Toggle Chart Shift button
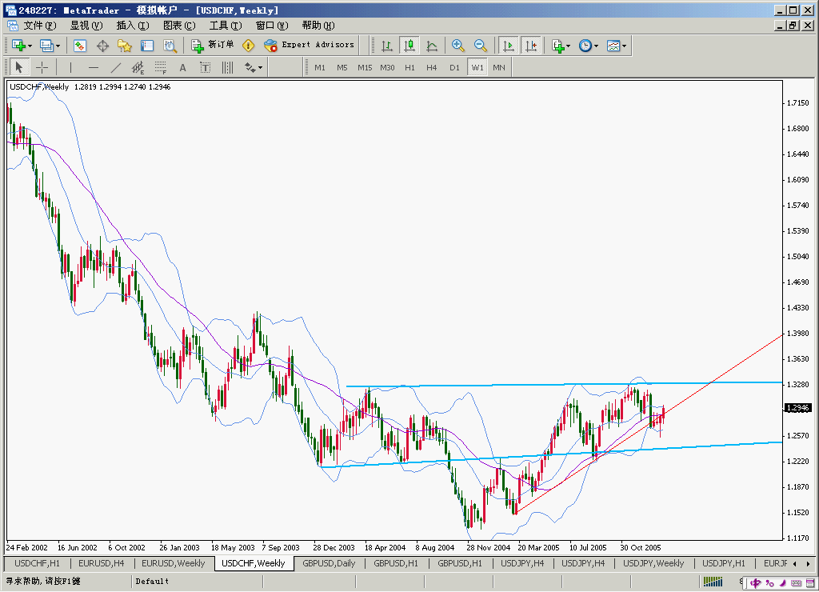The image size is (819, 592). (530, 46)
